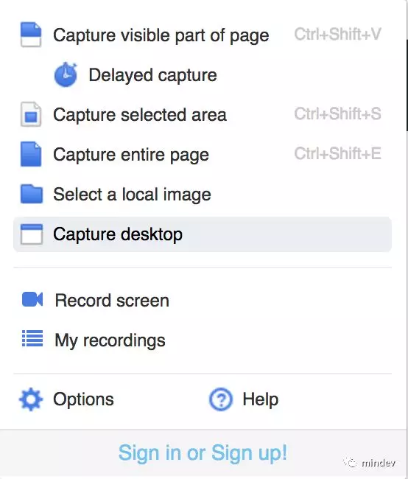
Task: Click the Capture selected area icon
Action: tap(31, 114)
